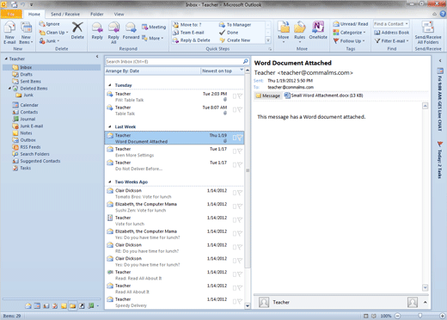Click the Search Inbox field
This screenshot has height=320, width=447.
click(175, 61)
